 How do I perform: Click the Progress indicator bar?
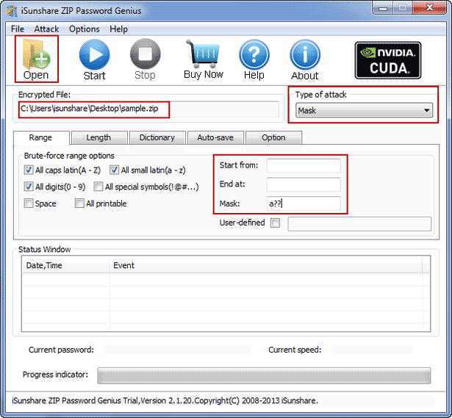coord(264,375)
